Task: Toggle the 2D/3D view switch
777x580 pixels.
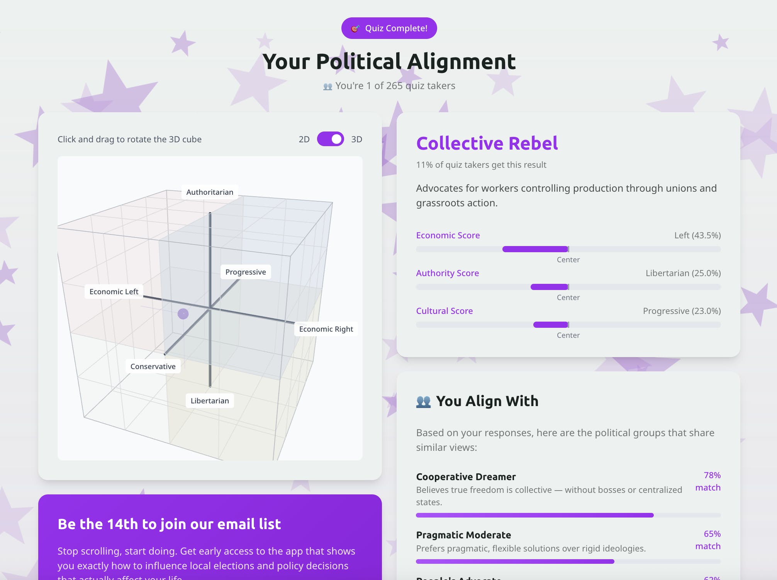Action: pos(331,139)
